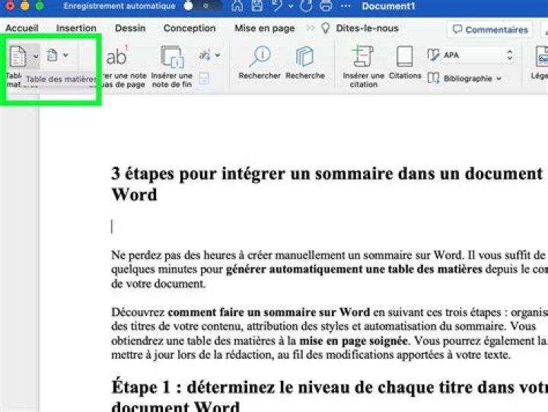Open the Mise en page tab

click(x=265, y=28)
